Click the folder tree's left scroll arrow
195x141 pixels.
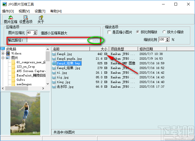coord(3,88)
